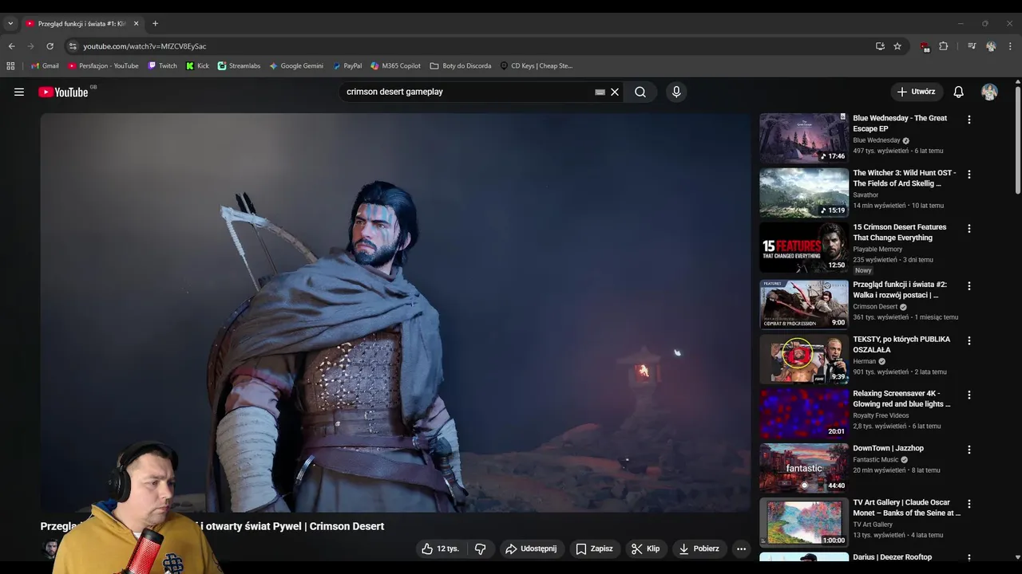Screen dimensions: 1022x574
Task: Click the Udostępnij share button
Action: pyautogui.click(x=532, y=548)
